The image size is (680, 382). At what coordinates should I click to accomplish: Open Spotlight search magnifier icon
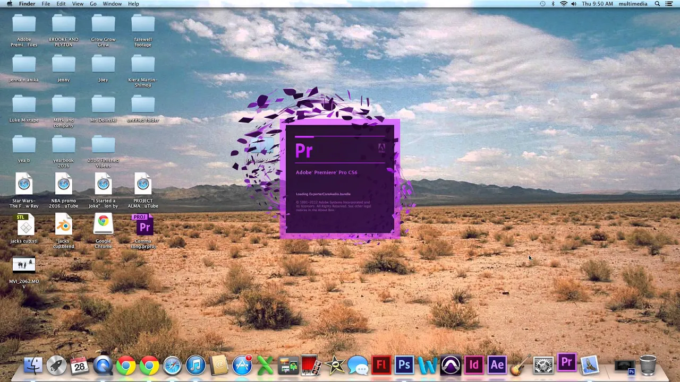click(657, 4)
